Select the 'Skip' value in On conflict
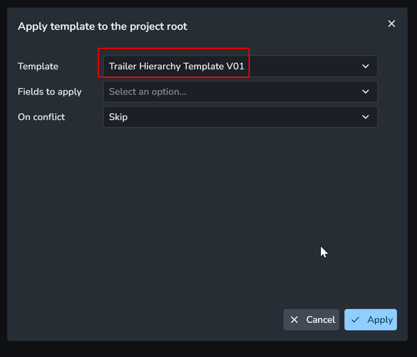The width and height of the screenshot is (417, 357). click(x=118, y=117)
